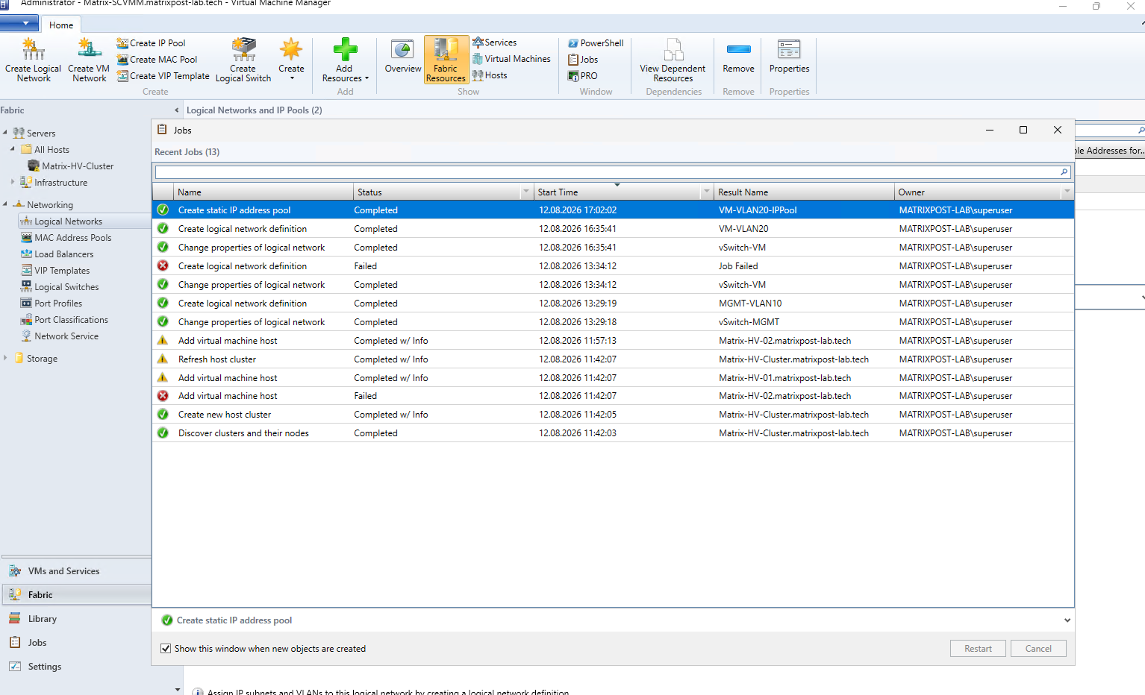1145x695 pixels.
Task: Show Services in ribbon
Action: click(494, 43)
